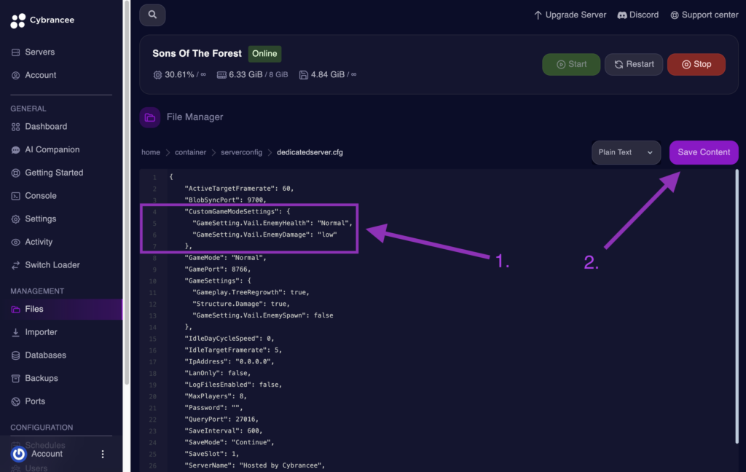Image resolution: width=746 pixels, height=472 pixels.
Task: Save the file with Save Content
Action: [x=704, y=152]
